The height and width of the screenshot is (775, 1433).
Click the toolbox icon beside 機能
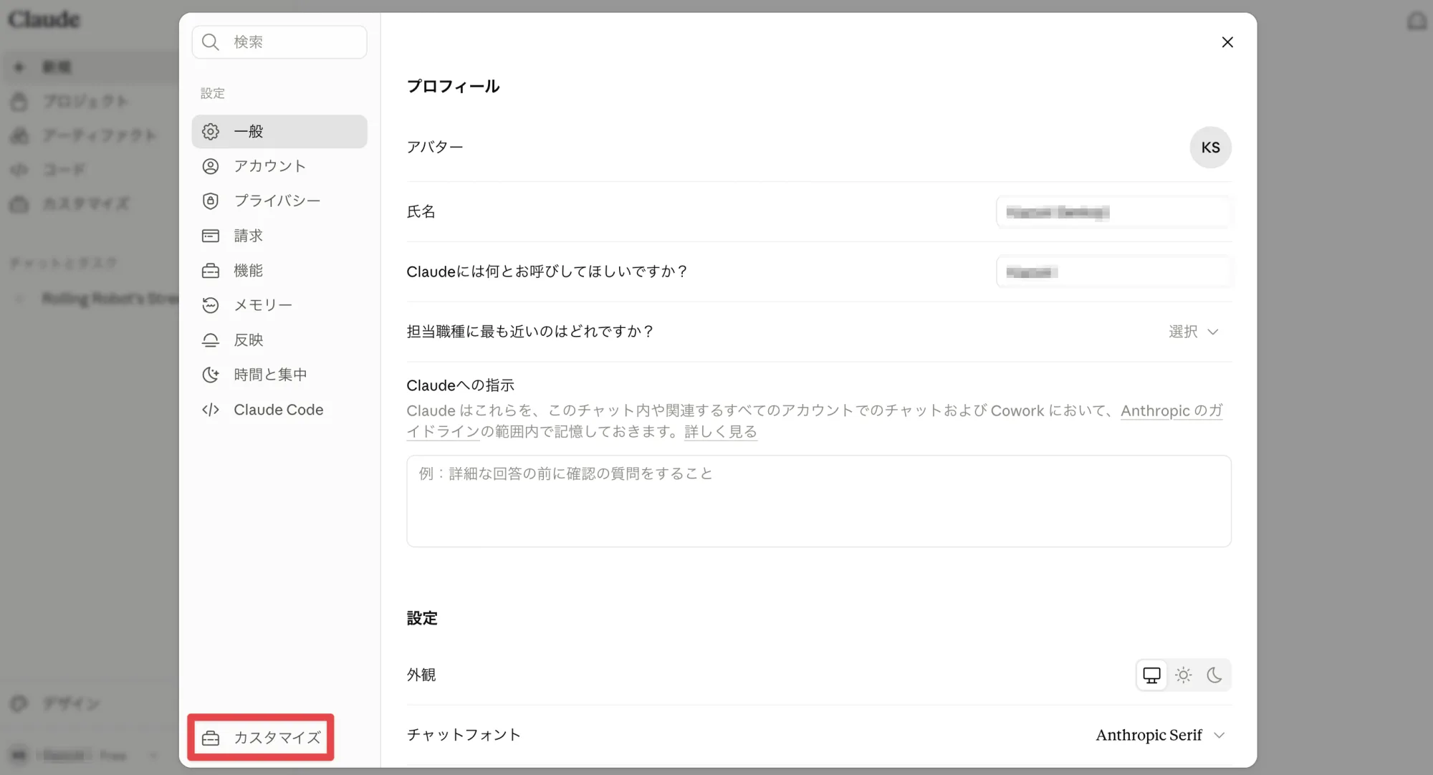coord(211,271)
